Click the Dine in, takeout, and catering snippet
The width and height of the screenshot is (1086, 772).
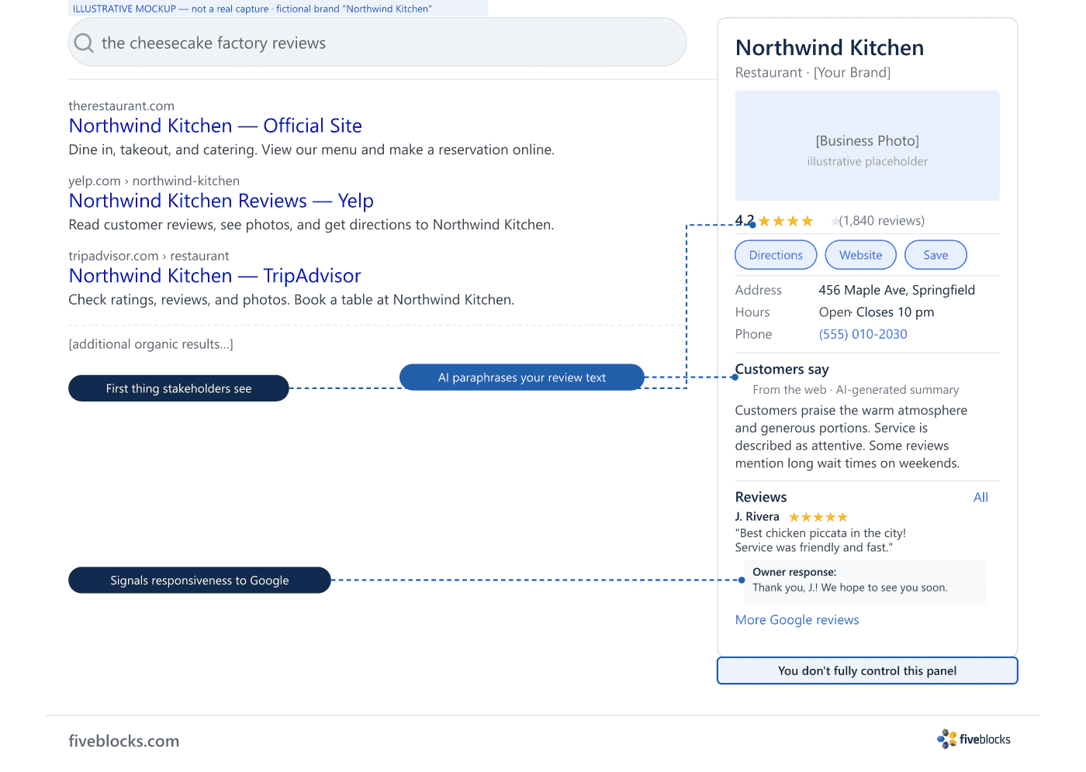(311, 150)
